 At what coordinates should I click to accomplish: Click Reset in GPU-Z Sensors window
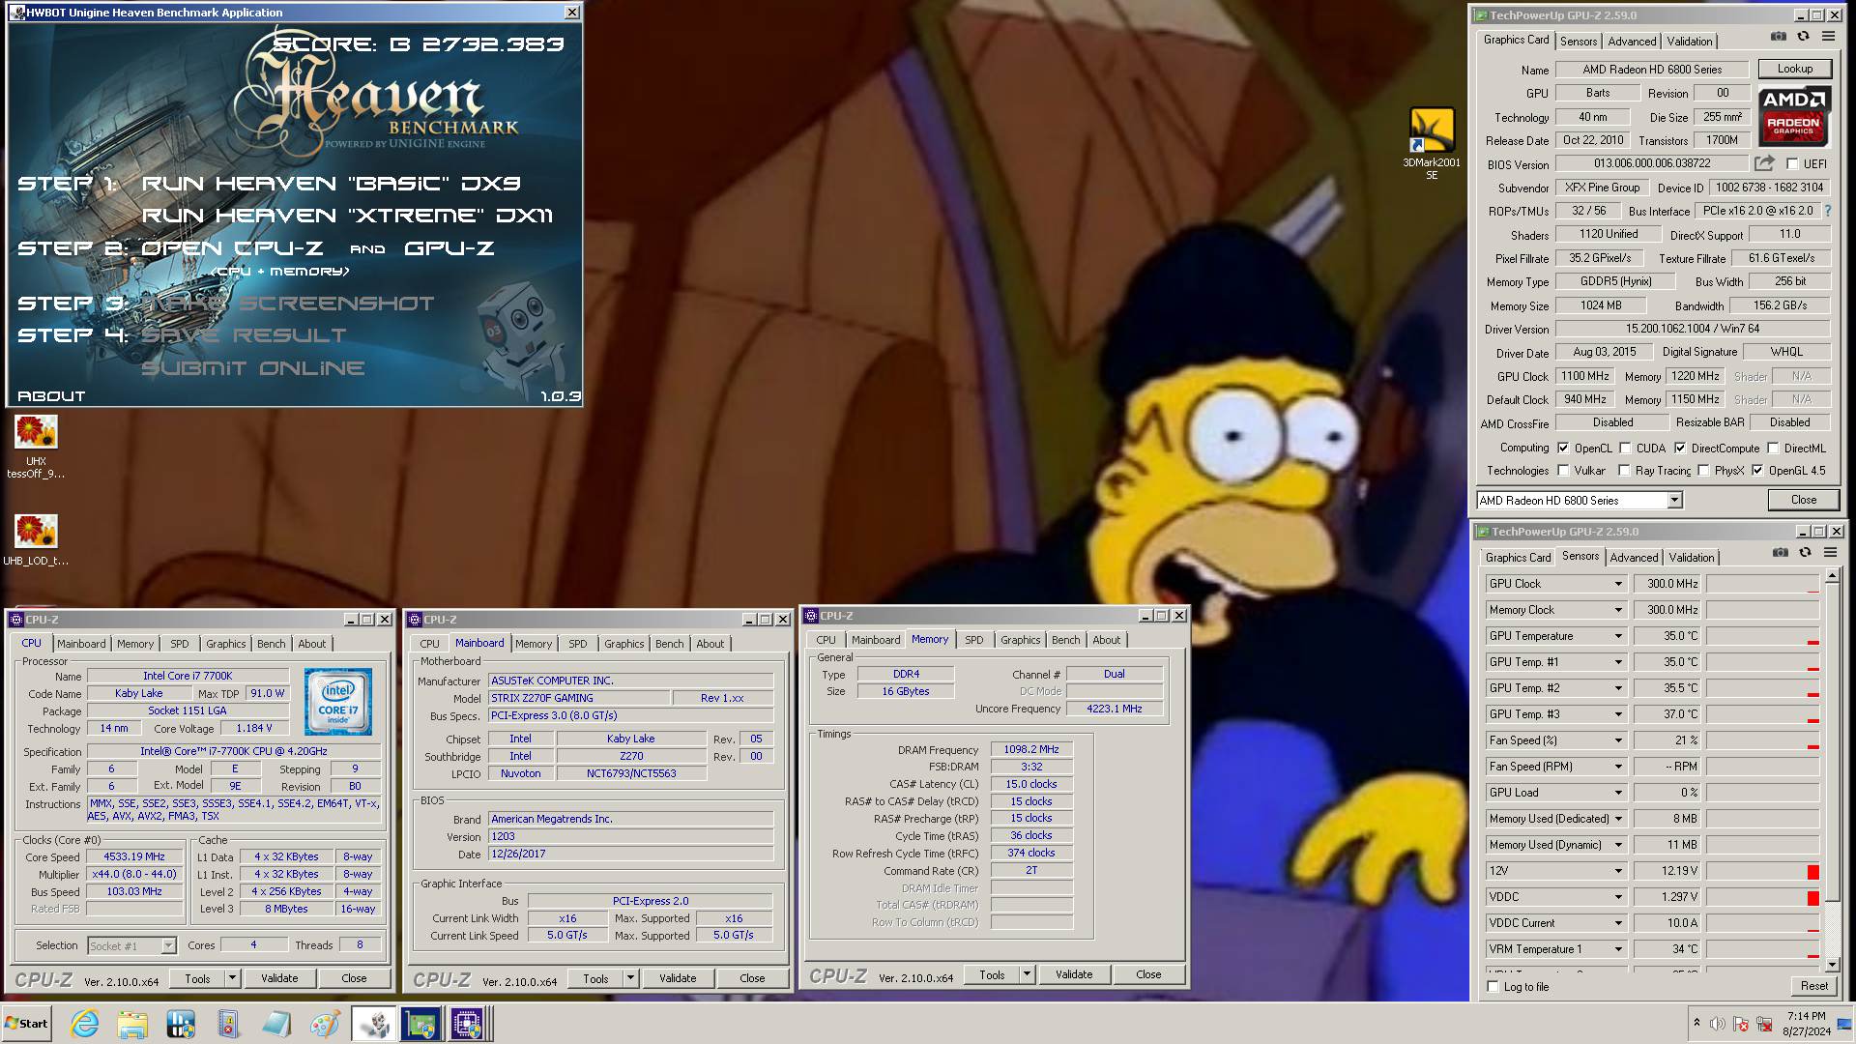(x=1813, y=986)
